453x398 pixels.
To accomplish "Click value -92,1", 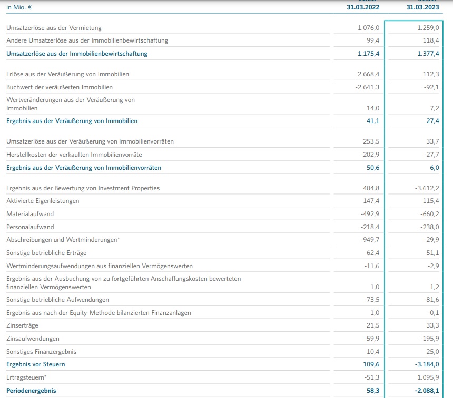I will click(x=431, y=87).
